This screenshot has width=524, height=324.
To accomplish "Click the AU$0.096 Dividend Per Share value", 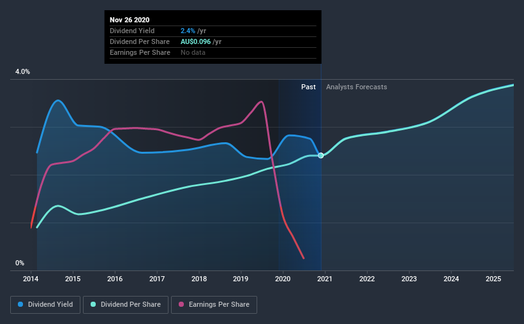I will (x=195, y=41).
